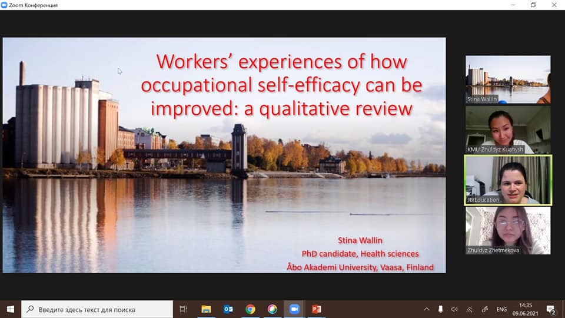Open the clock and date flyout
The height and width of the screenshot is (318, 565).
point(526,309)
